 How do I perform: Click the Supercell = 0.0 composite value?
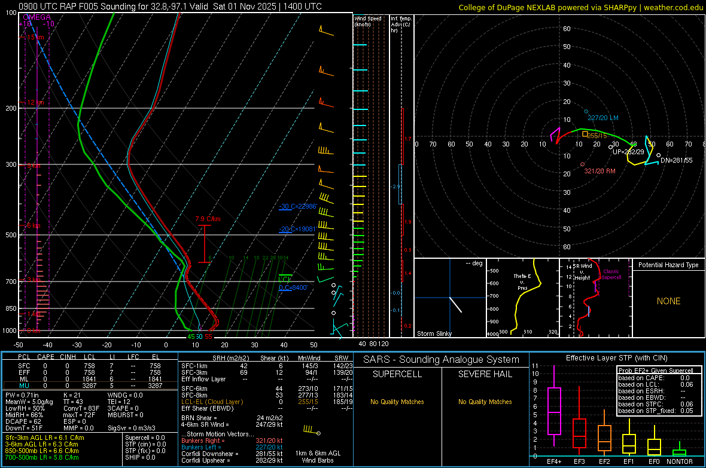tap(145, 438)
